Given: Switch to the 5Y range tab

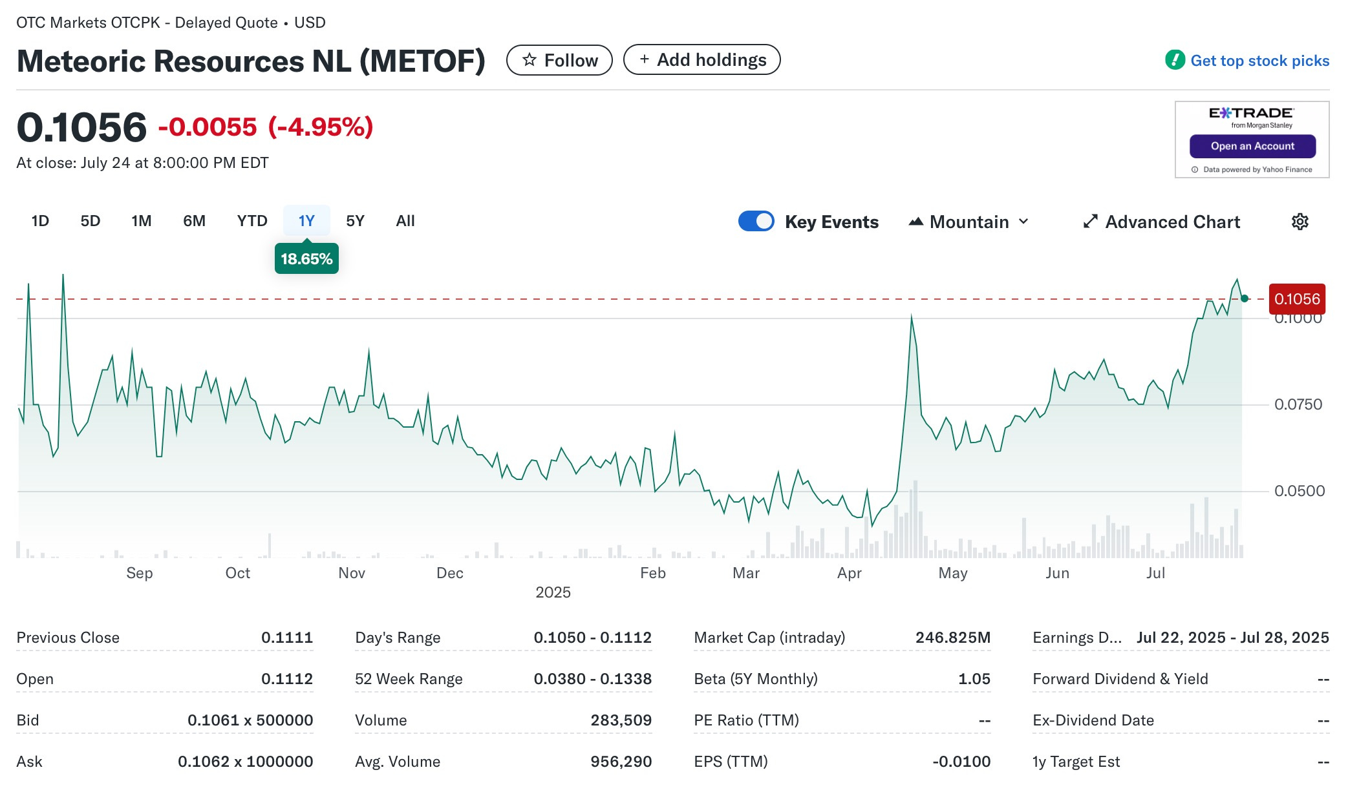Looking at the screenshot, I should pyautogui.click(x=355, y=221).
